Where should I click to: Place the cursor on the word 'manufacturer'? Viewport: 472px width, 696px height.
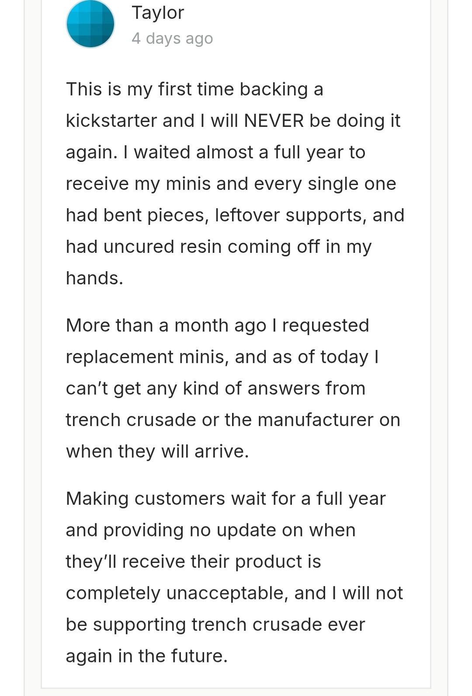(x=316, y=420)
